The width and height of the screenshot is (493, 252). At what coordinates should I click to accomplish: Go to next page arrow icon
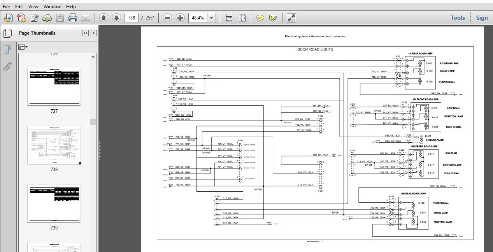click(116, 18)
